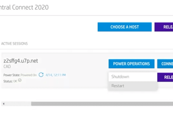This screenshot has width=173, height=115.
Task: Open the POWER OPERATIONS dropdown
Action: 132,64
